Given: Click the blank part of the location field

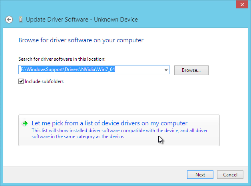Looking at the screenshot, I should click(x=139, y=70).
